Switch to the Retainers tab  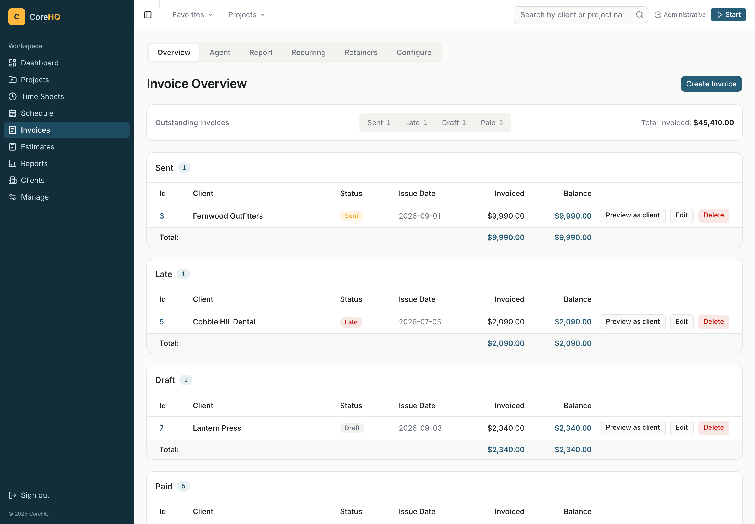pyautogui.click(x=361, y=53)
